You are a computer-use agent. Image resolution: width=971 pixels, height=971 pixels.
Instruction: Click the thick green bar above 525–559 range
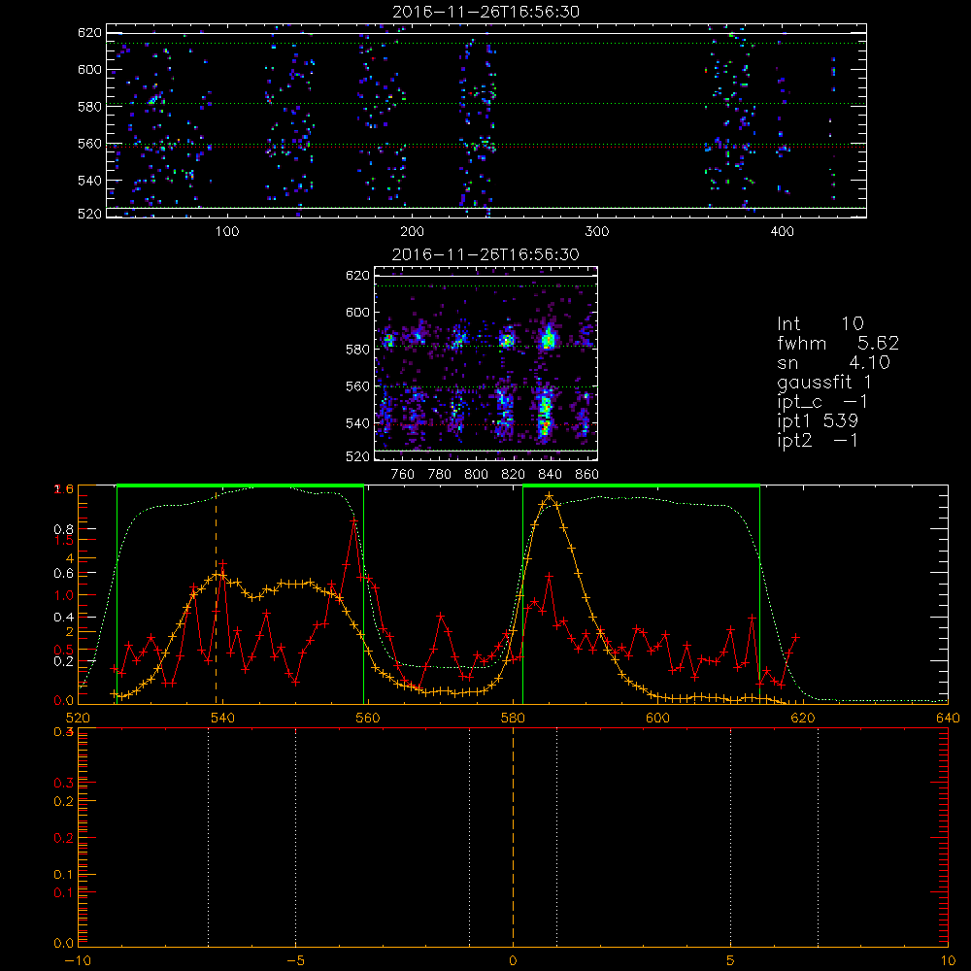(240, 485)
